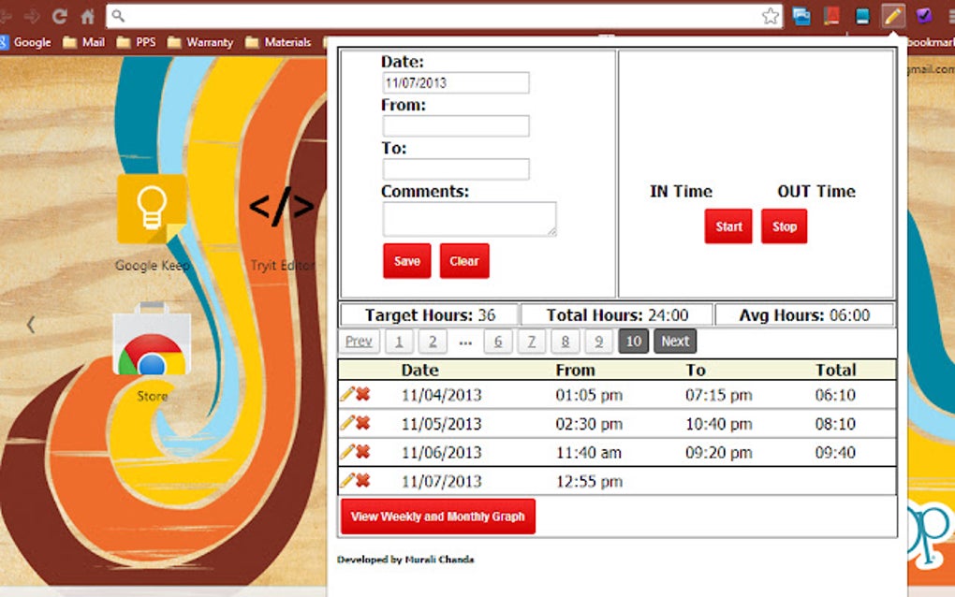This screenshot has height=597, width=955.
Task: Start the IN Time timer
Action: (728, 226)
